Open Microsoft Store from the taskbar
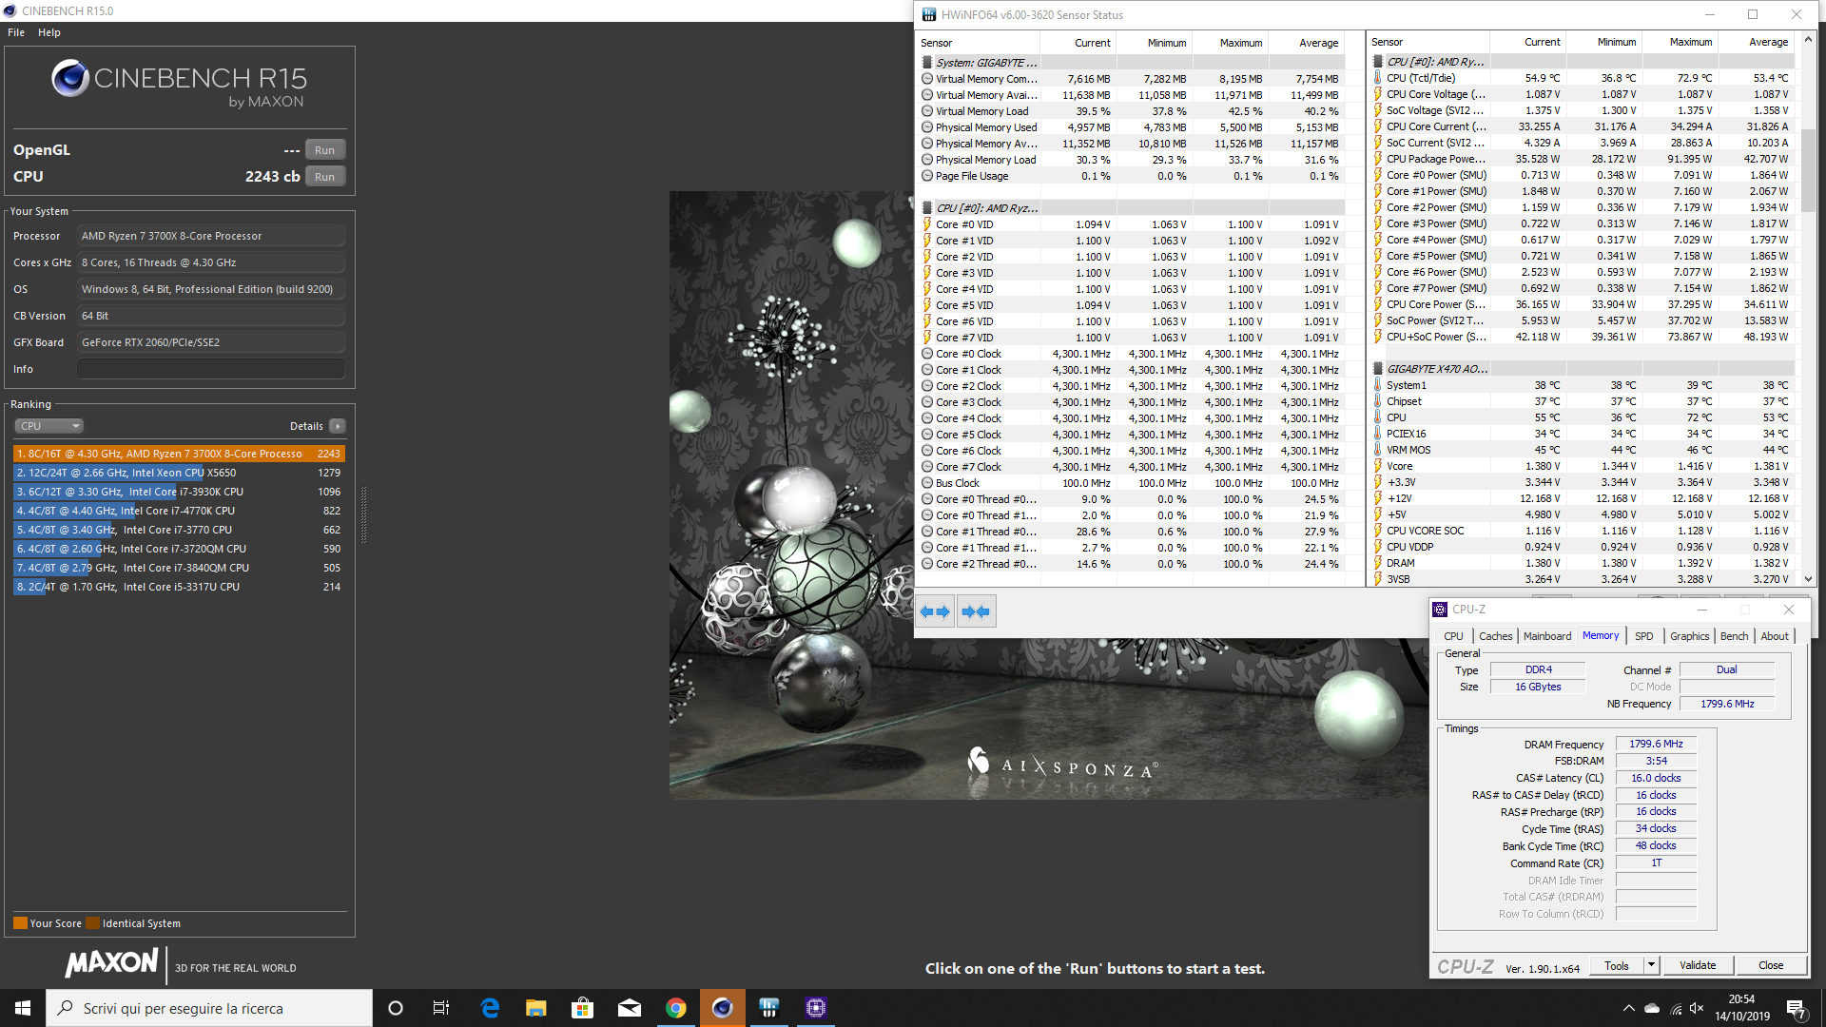 [582, 1008]
